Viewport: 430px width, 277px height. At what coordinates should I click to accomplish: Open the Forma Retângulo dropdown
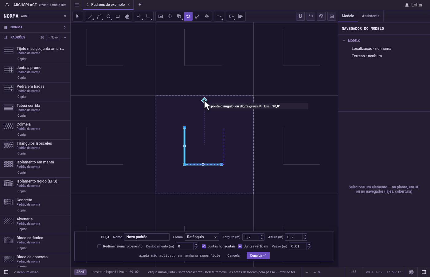[x=202, y=237]
